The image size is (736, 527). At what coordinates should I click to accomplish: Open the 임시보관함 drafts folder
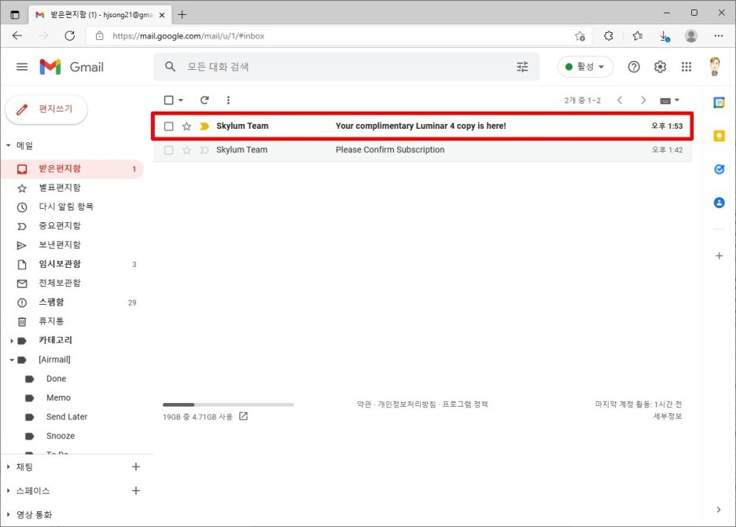coord(72,264)
